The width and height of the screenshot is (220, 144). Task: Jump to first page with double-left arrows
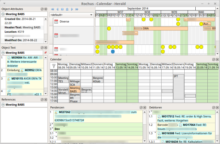[53, 9]
